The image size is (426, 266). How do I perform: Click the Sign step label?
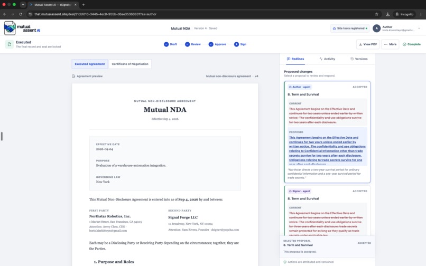(x=243, y=44)
